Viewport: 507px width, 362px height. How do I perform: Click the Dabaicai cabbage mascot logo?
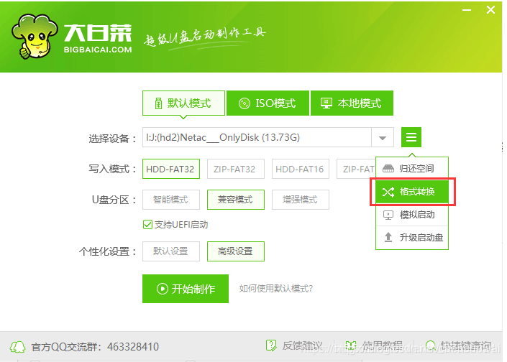[35, 37]
